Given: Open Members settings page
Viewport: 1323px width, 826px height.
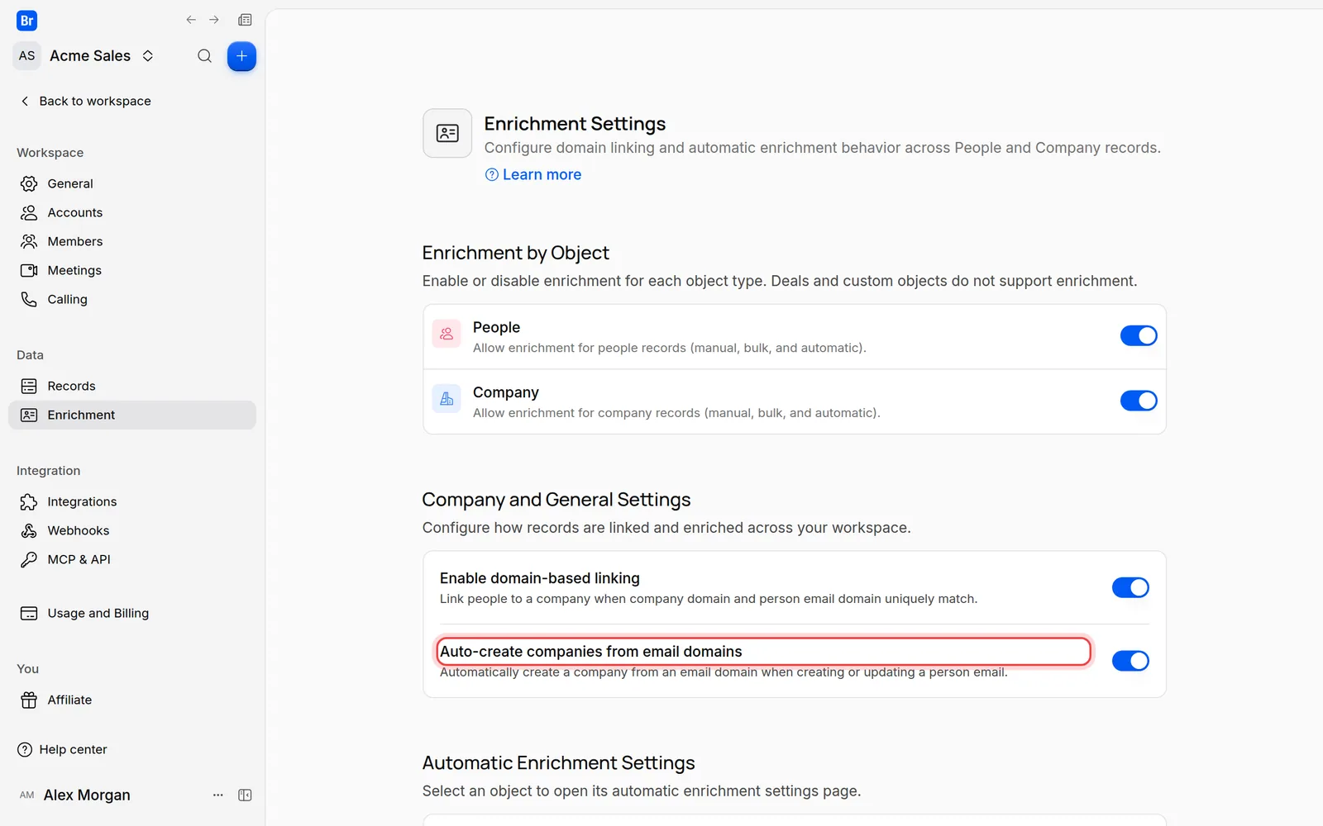Looking at the screenshot, I should pyautogui.click(x=132, y=241).
